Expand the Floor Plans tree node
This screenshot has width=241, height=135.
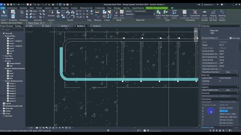tap(3, 56)
